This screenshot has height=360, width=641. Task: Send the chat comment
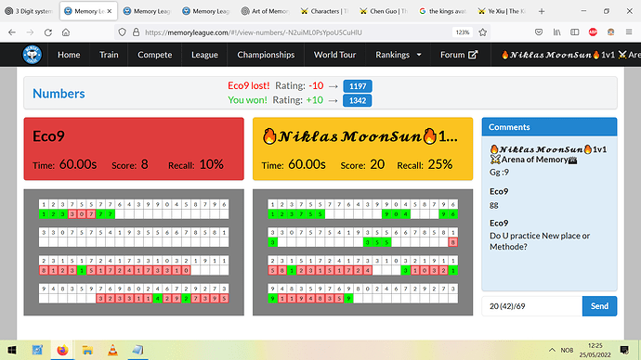(x=599, y=306)
